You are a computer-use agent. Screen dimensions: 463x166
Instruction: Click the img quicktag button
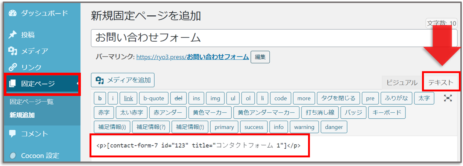click(x=215, y=98)
